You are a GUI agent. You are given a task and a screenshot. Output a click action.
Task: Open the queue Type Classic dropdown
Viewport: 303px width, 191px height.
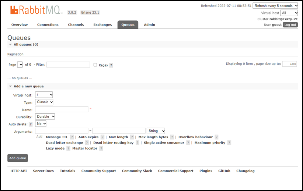coord(44,102)
